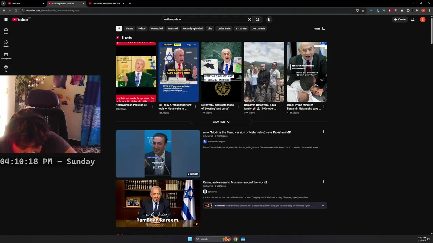433x243 pixels.
Task: Open Chrome extensions puzzle icon
Action: (408, 10)
